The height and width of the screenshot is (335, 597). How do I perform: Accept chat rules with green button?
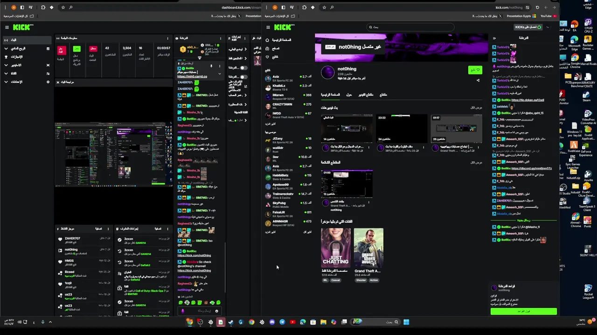tap(523, 311)
